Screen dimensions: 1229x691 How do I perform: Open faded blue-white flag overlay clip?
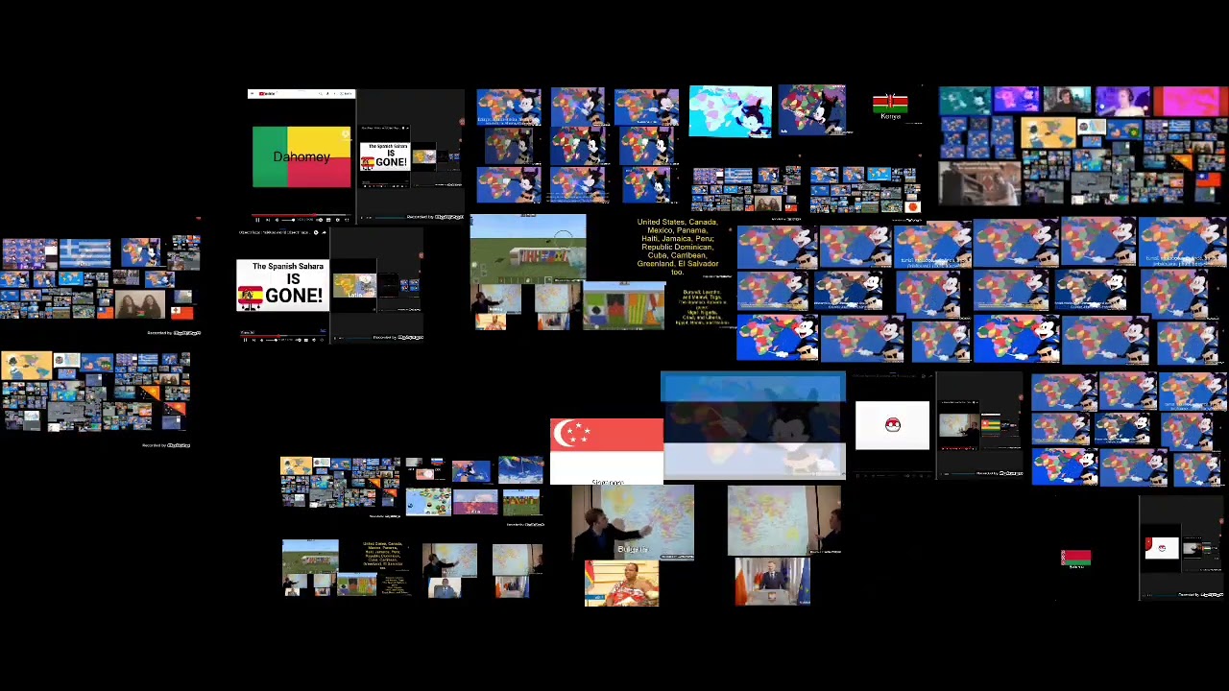pos(754,425)
